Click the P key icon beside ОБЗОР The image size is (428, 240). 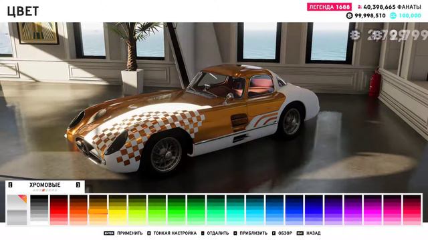pos(274,233)
